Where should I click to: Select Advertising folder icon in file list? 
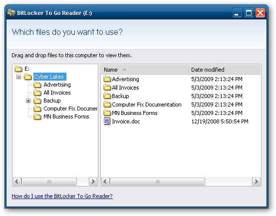107,79
